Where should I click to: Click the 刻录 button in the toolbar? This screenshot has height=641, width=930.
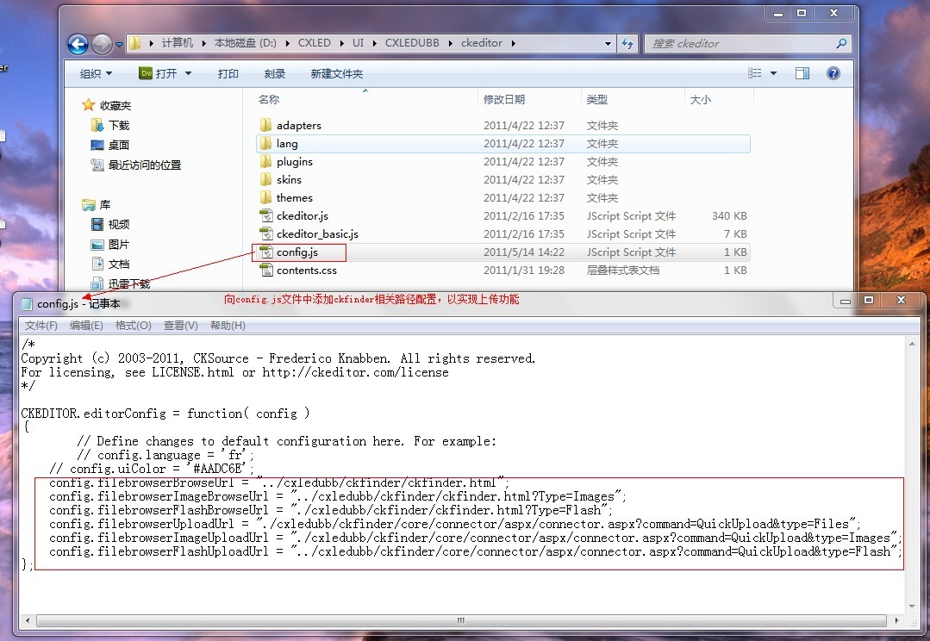click(275, 74)
